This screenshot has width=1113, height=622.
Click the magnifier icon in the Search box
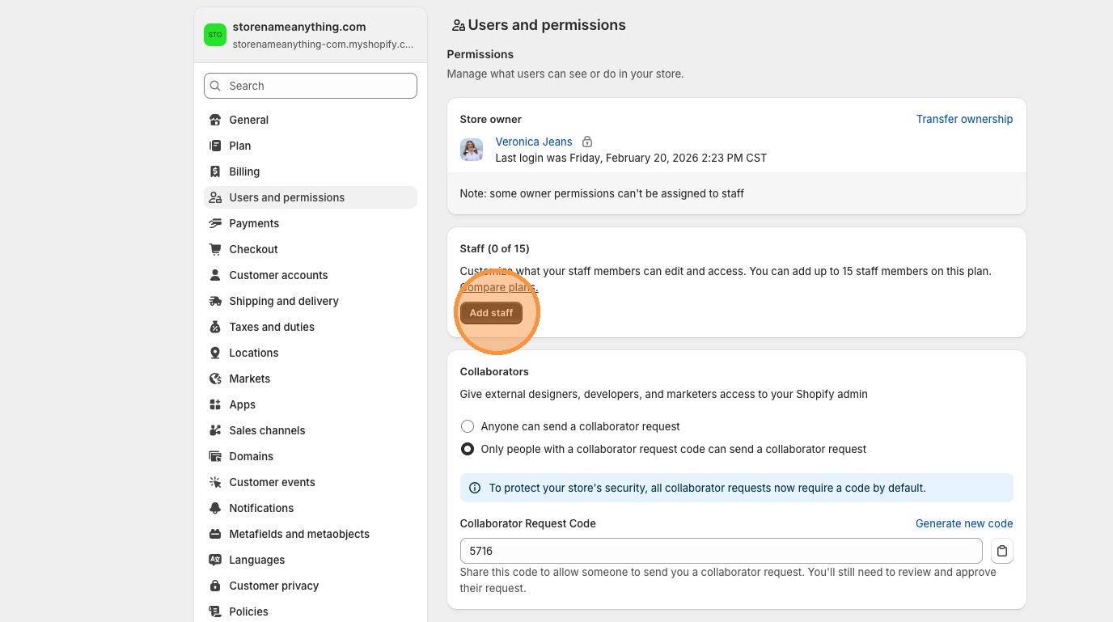[215, 86]
